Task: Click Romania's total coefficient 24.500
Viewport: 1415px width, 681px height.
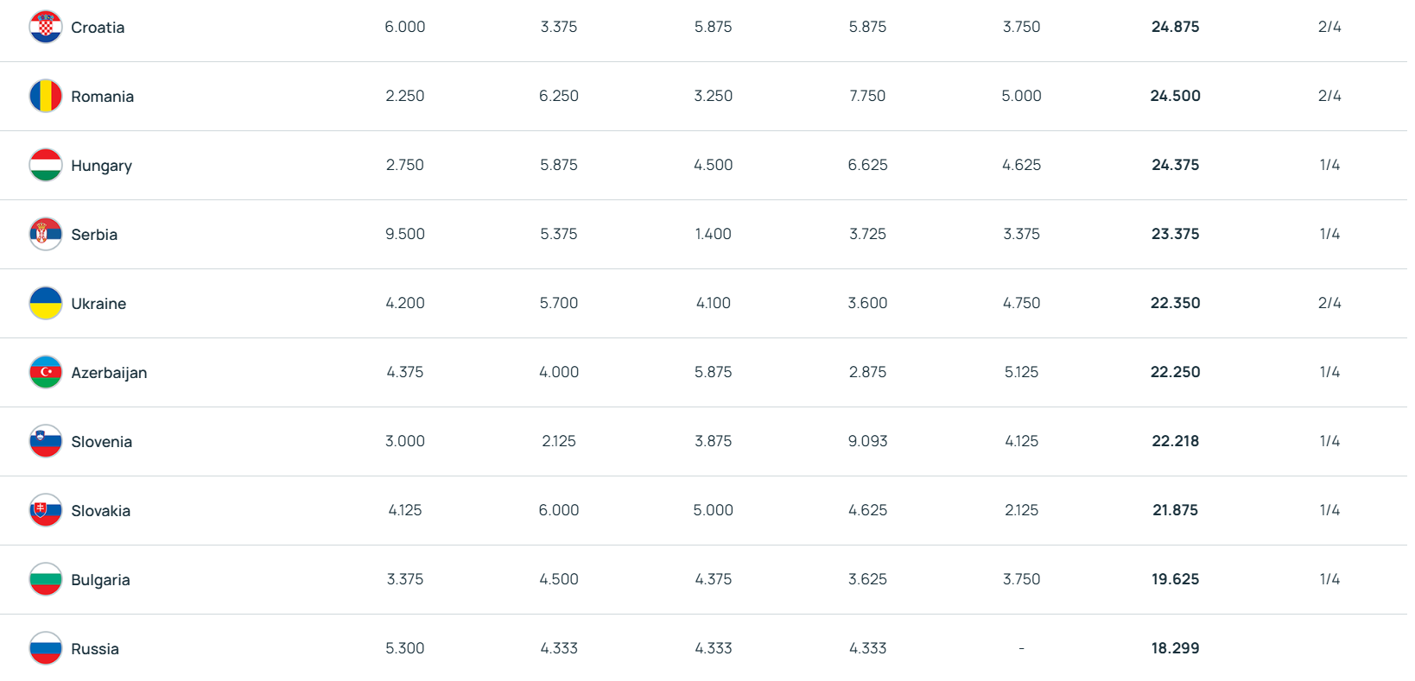Action: coord(1175,96)
